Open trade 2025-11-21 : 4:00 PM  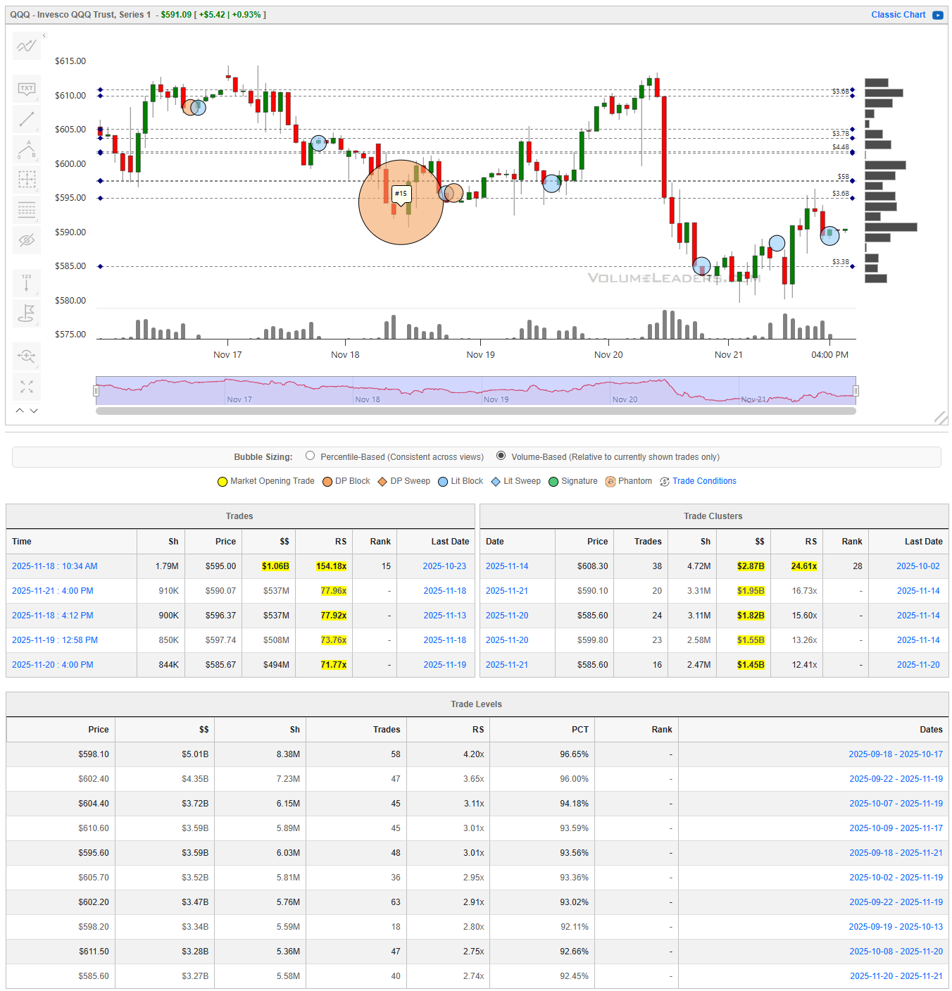point(53,591)
